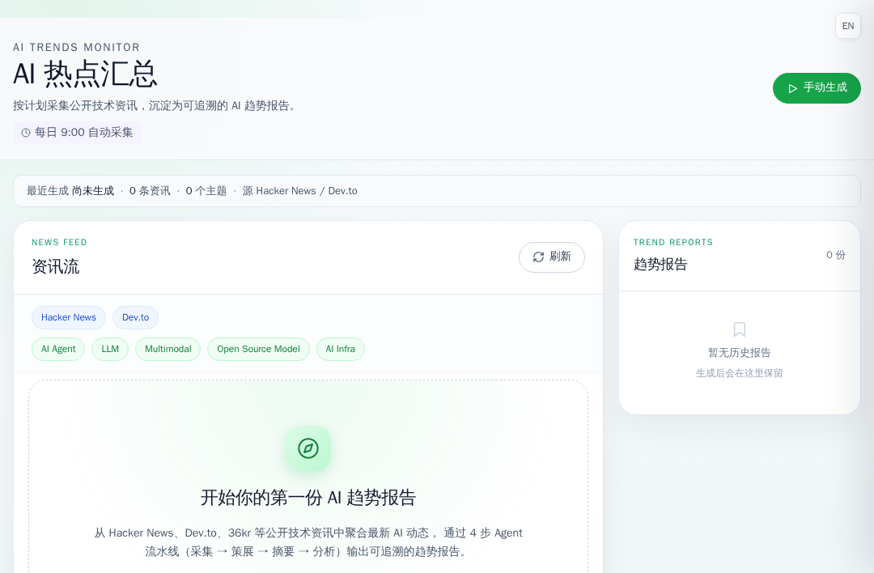Click the TREND REPORTS section label
The image size is (874, 573).
click(672, 243)
